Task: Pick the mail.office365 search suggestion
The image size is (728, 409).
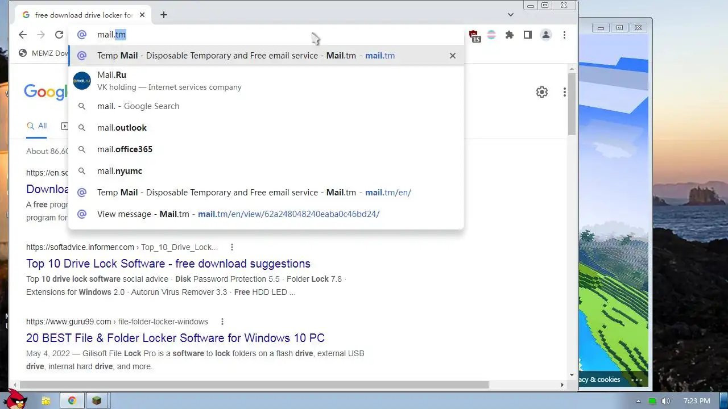Action: point(266,149)
